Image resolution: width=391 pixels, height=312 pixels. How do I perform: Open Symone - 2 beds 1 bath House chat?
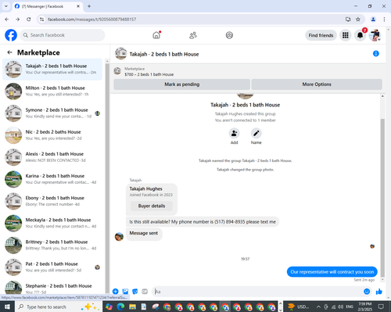click(52, 113)
